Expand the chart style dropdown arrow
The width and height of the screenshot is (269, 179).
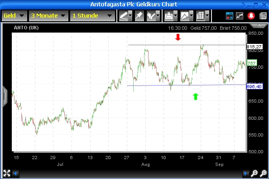tap(191, 16)
